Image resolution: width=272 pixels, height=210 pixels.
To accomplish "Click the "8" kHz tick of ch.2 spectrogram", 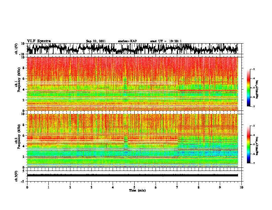I will (23, 125).
